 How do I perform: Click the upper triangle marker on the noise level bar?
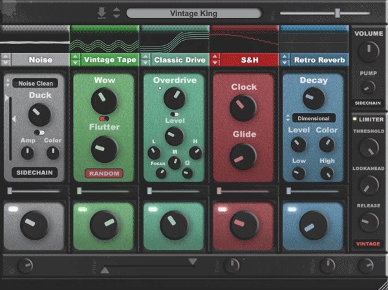click(x=7, y=98)
